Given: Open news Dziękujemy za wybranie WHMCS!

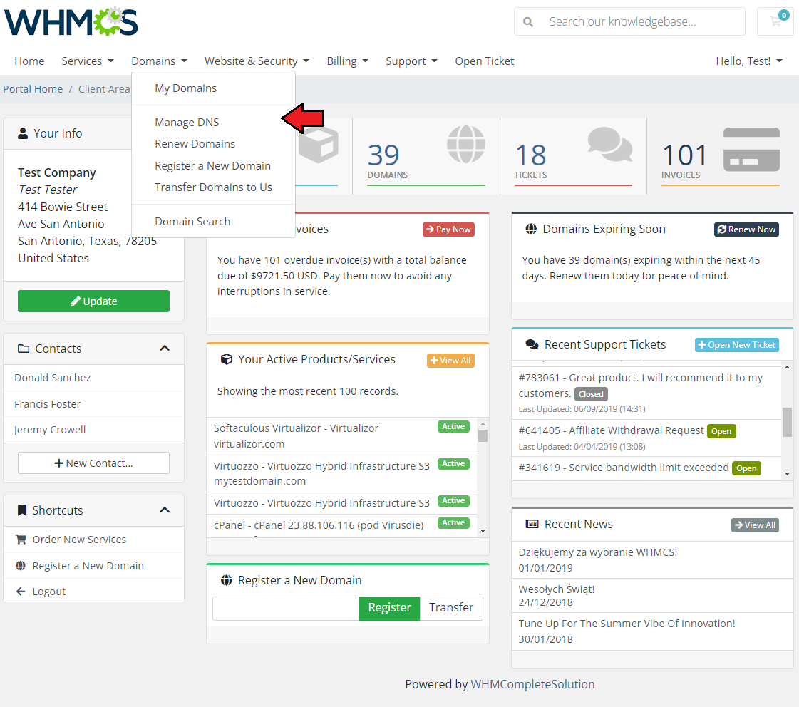Looking at the screenshot, I should click(x=652, y=559).
